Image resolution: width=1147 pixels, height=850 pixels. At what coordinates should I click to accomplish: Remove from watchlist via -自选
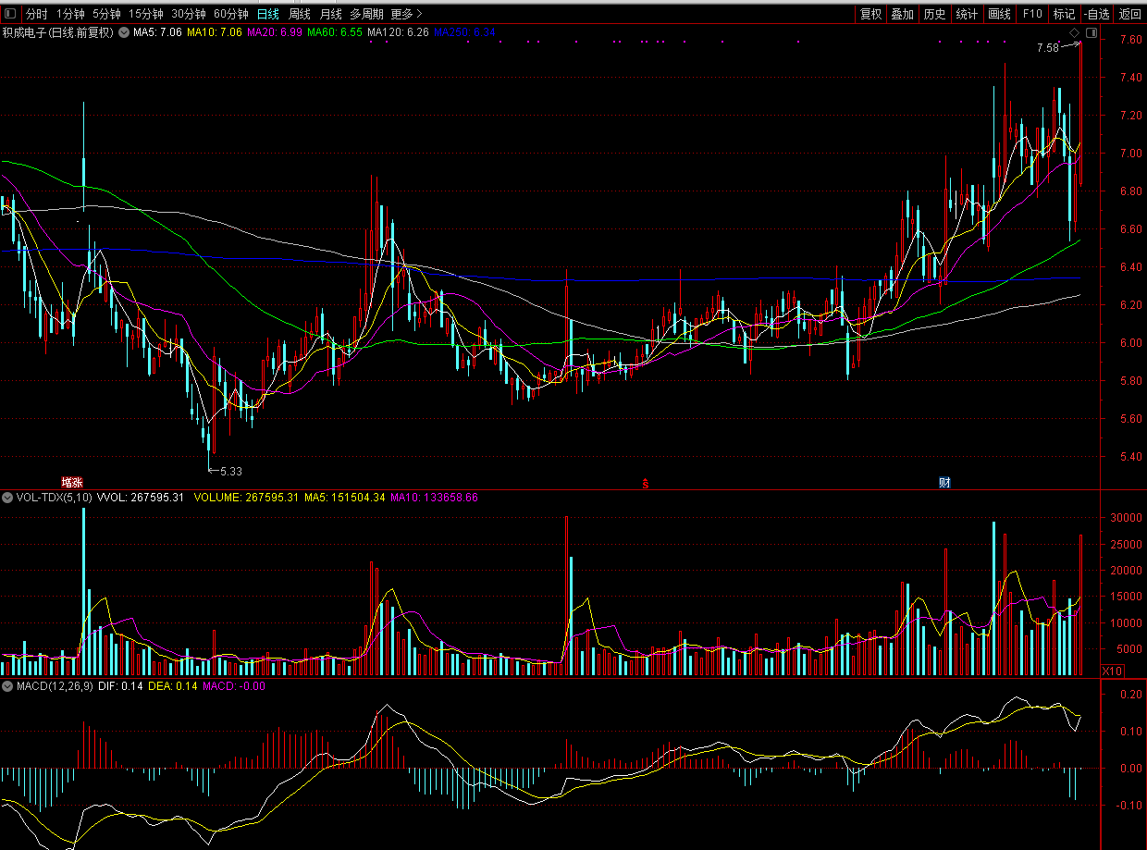(1096, 14)
